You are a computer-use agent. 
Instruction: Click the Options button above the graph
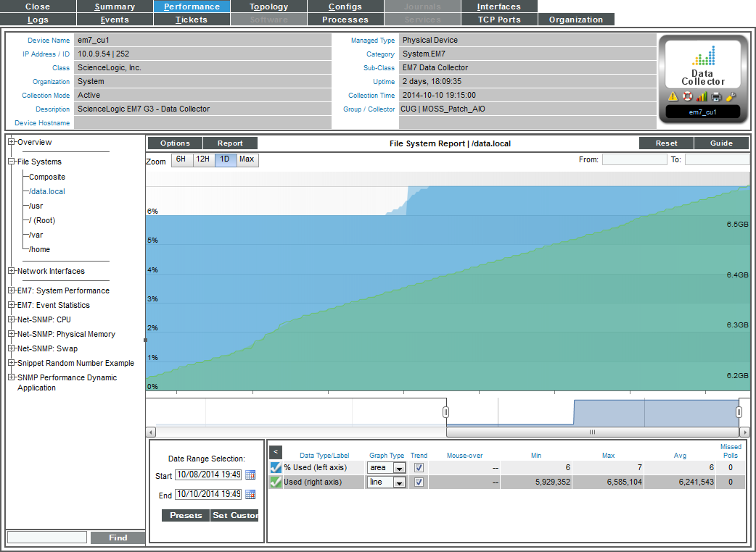point(175,143)
